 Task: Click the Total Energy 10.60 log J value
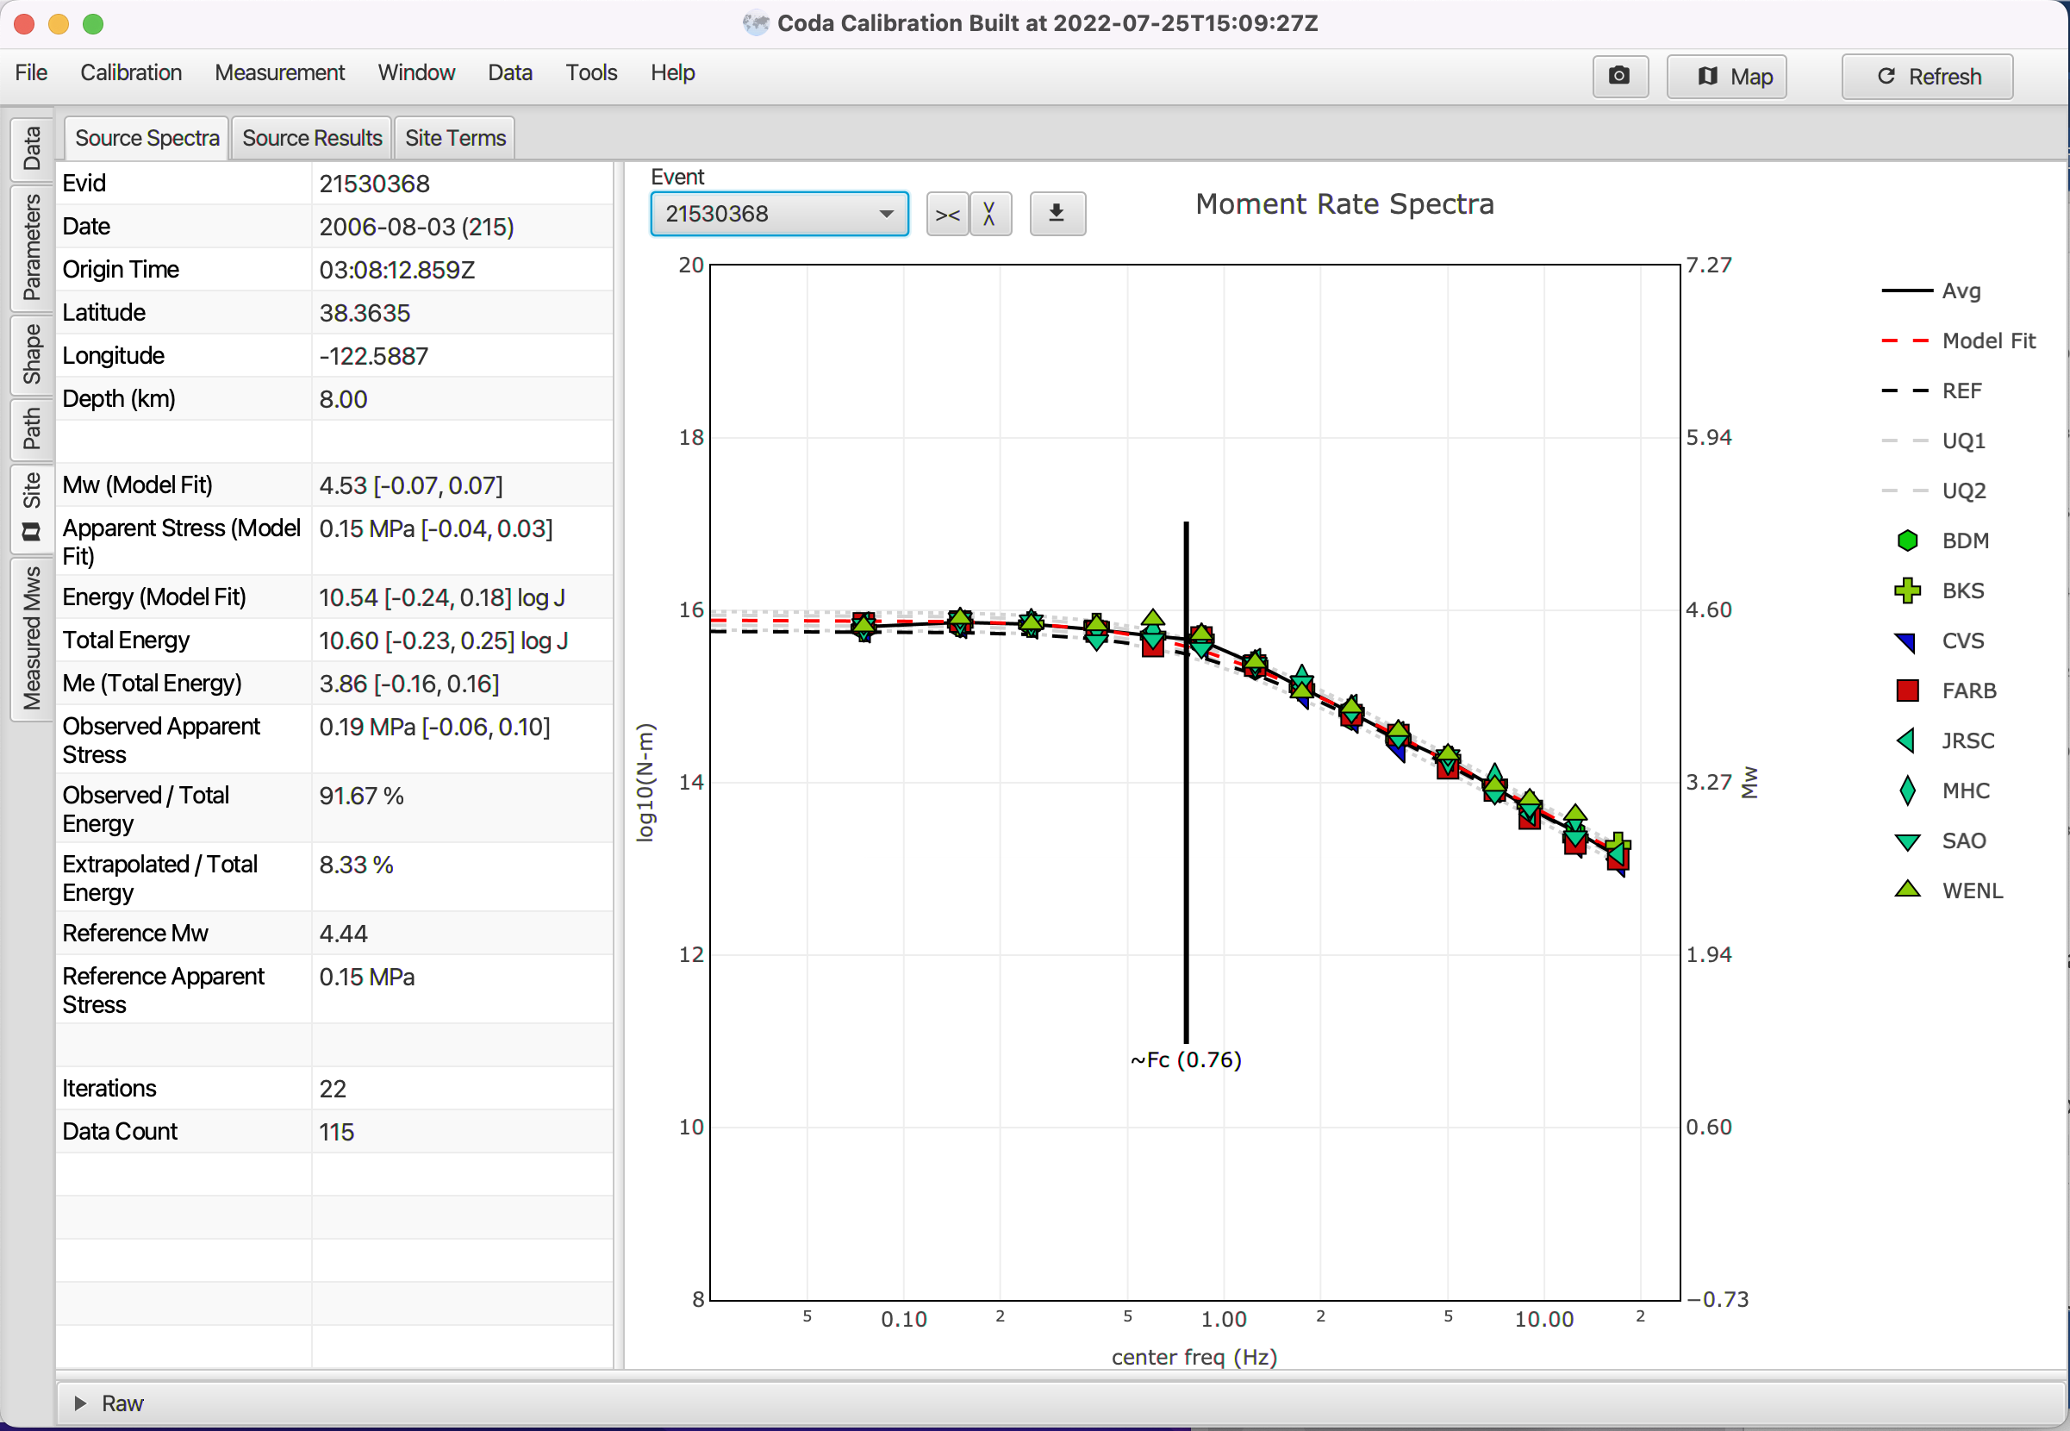click(444, 641)
